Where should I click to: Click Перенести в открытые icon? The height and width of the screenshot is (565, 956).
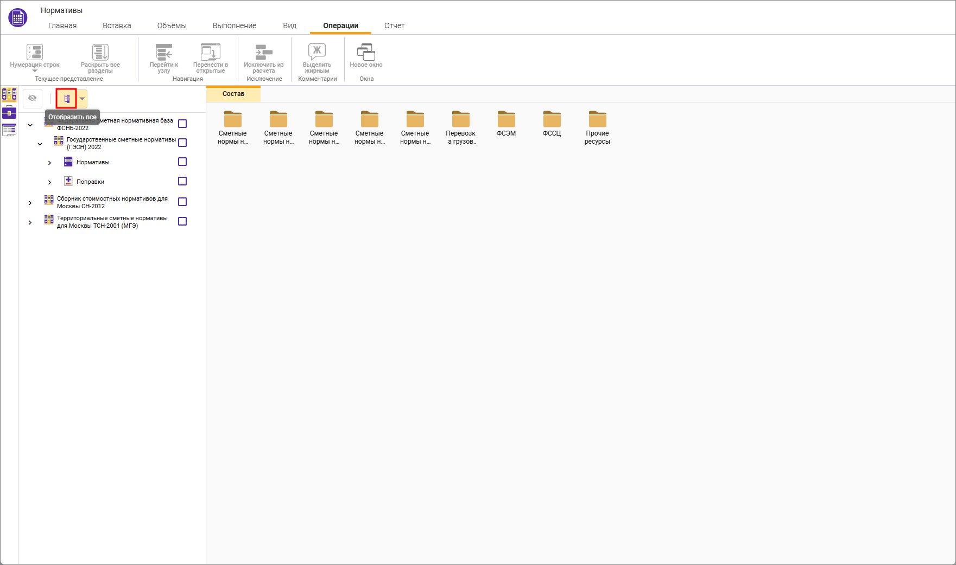211,53
